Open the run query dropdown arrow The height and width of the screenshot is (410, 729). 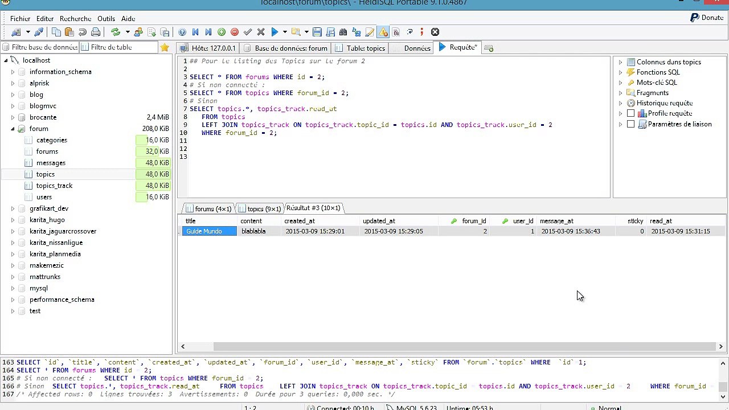point(285,32)
